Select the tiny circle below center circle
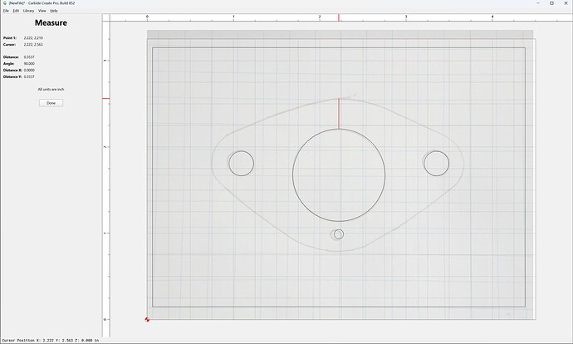573x344 pixels. pyautogui.click(x=339, y=234)
